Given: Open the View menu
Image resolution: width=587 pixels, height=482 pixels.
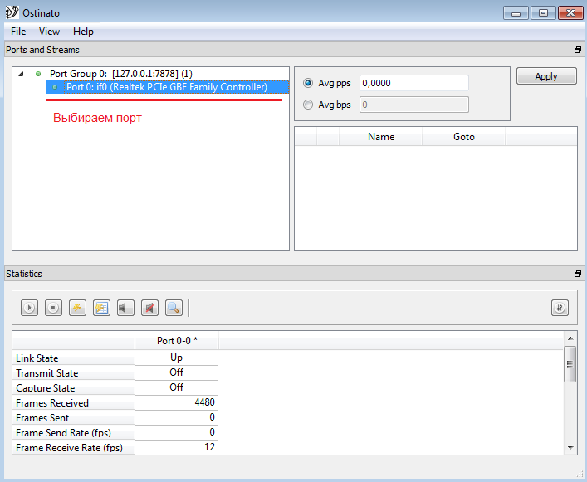Looking at the screenshot, I should 49,32.
